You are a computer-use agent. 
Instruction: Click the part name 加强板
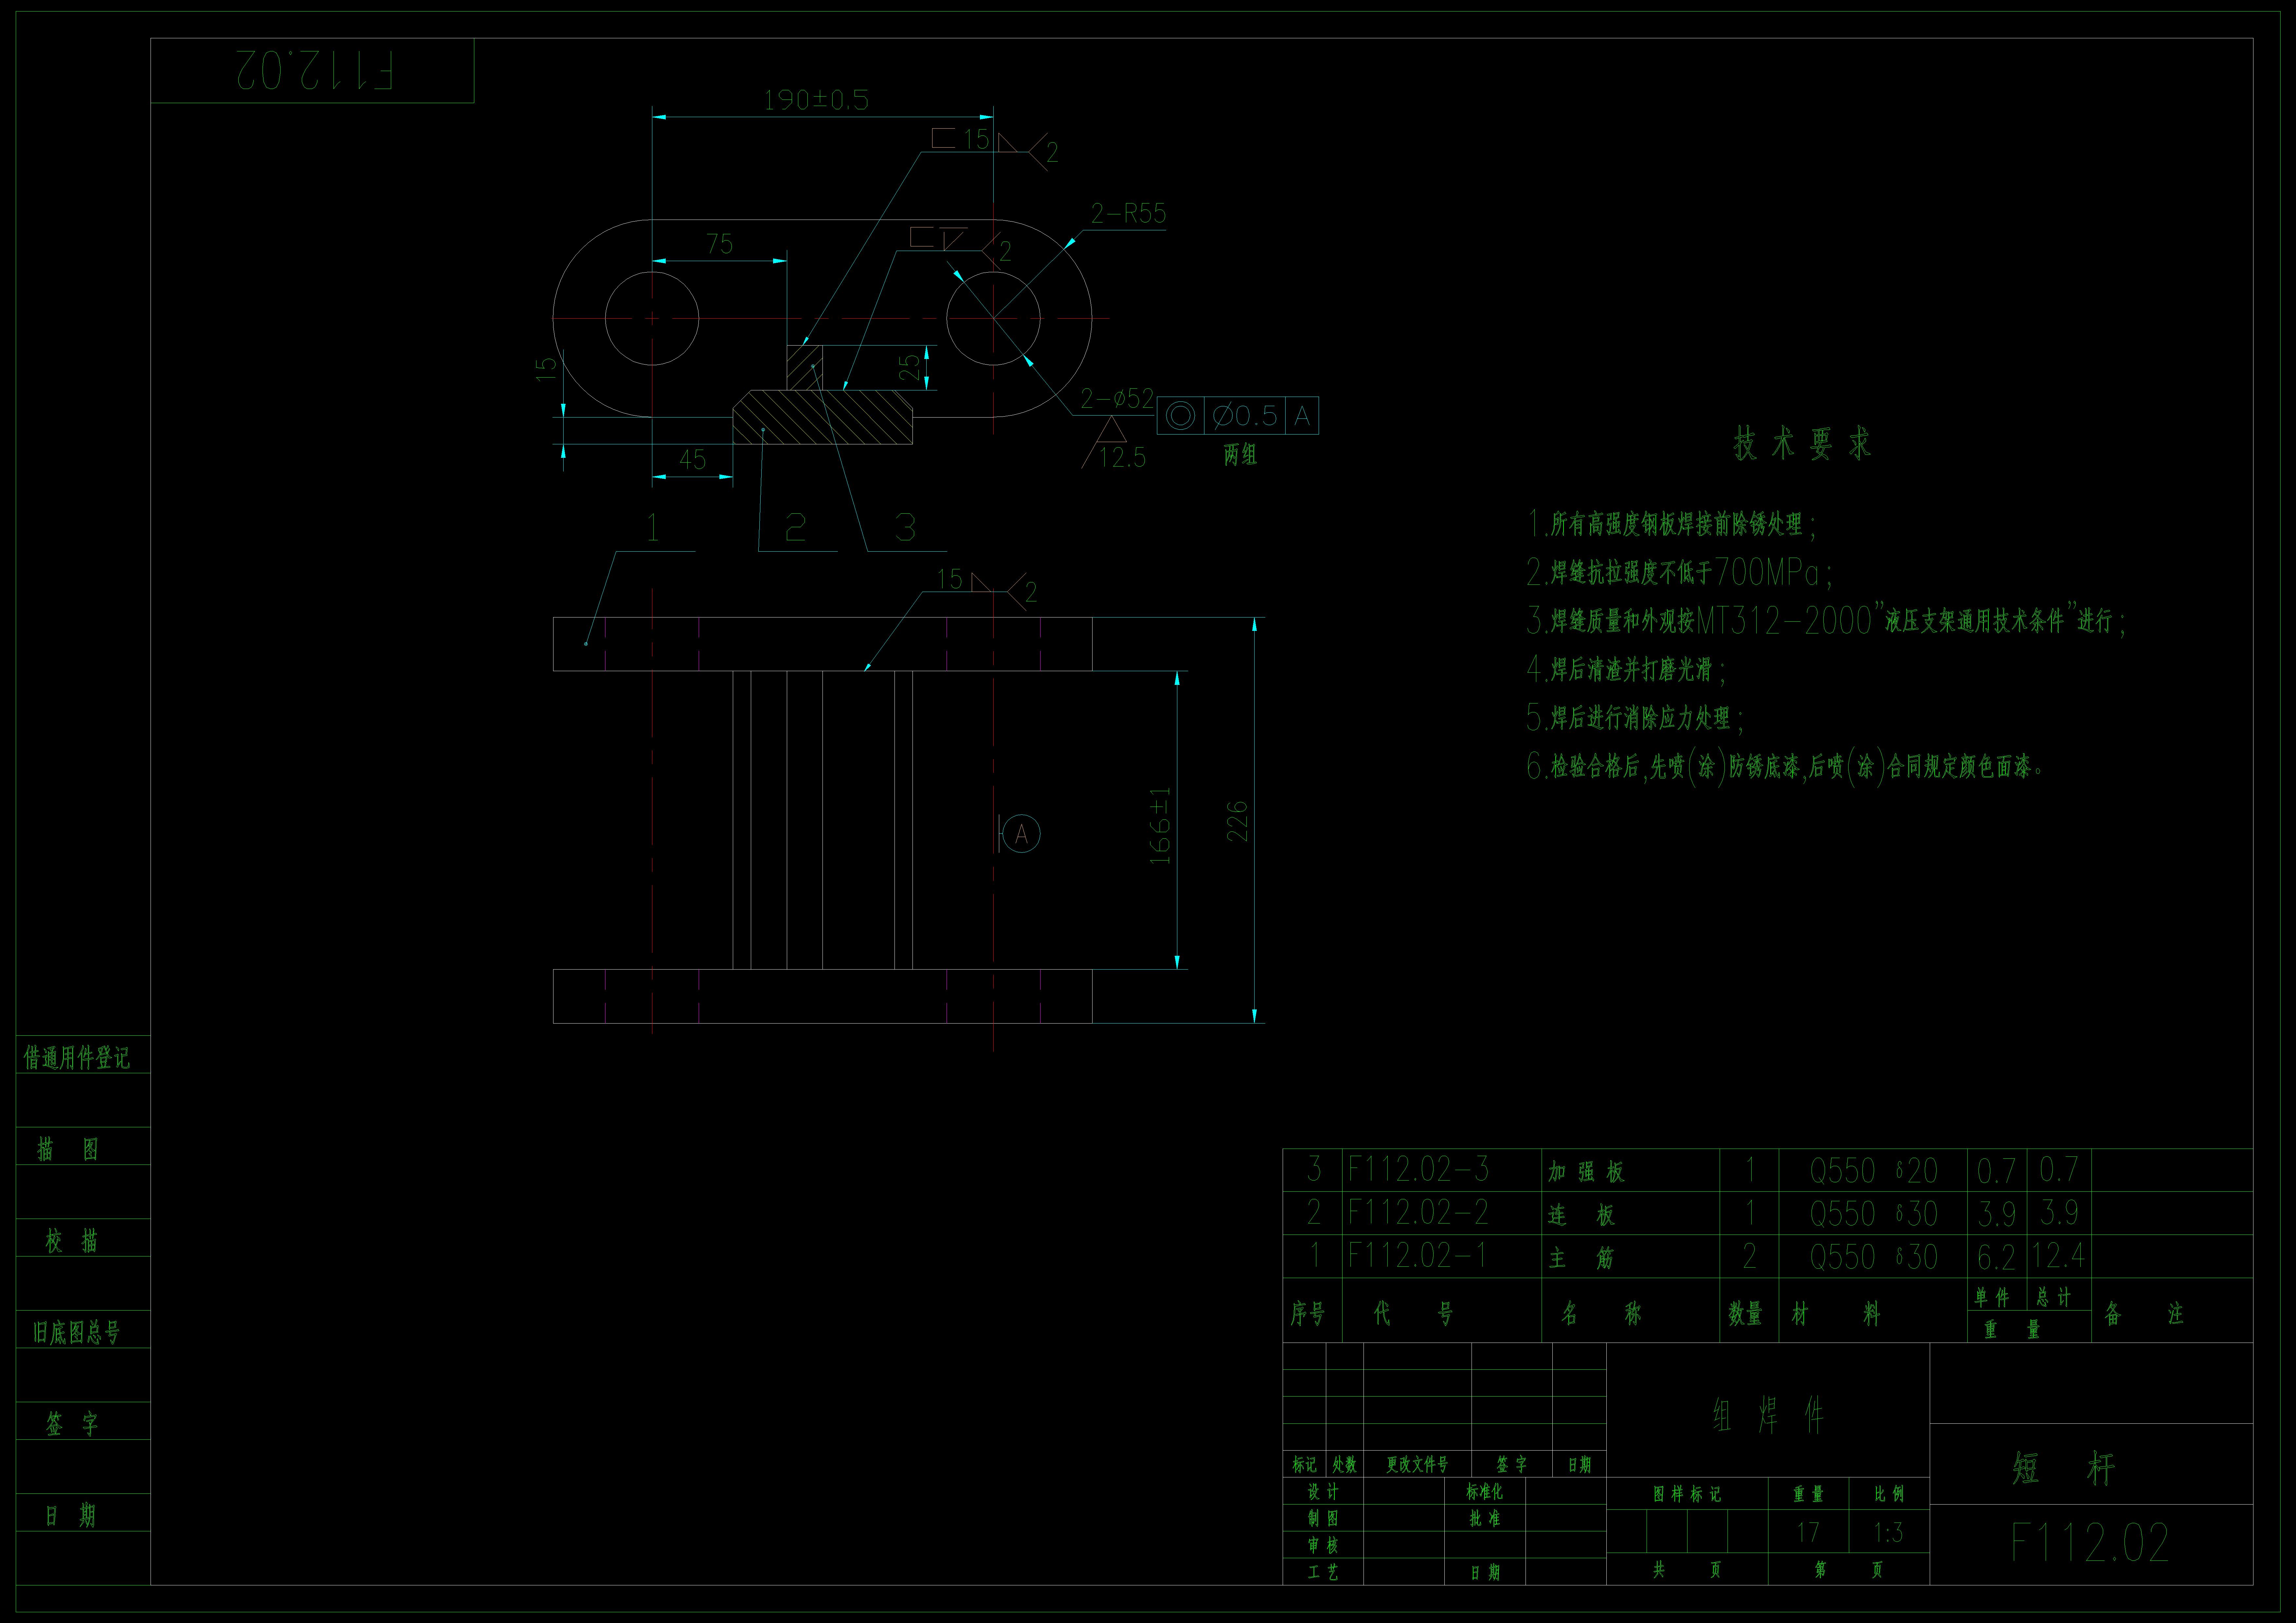(1586, 1171)
